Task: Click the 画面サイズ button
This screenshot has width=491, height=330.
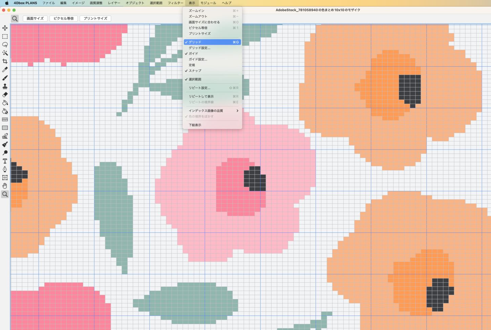Action: pos(35,19)
